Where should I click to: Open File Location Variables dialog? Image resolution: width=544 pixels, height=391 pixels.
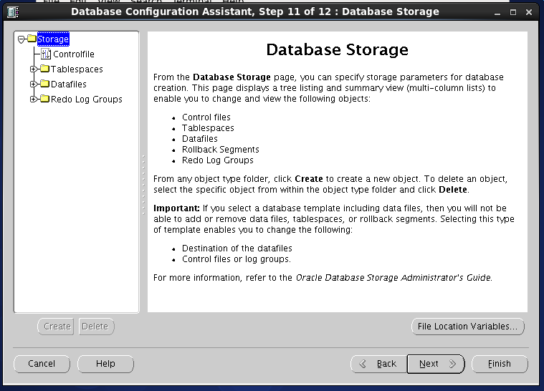[x=467, y=327]
